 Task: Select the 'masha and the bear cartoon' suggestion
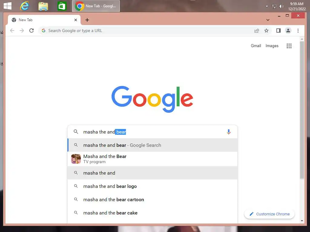coord(153,199)
